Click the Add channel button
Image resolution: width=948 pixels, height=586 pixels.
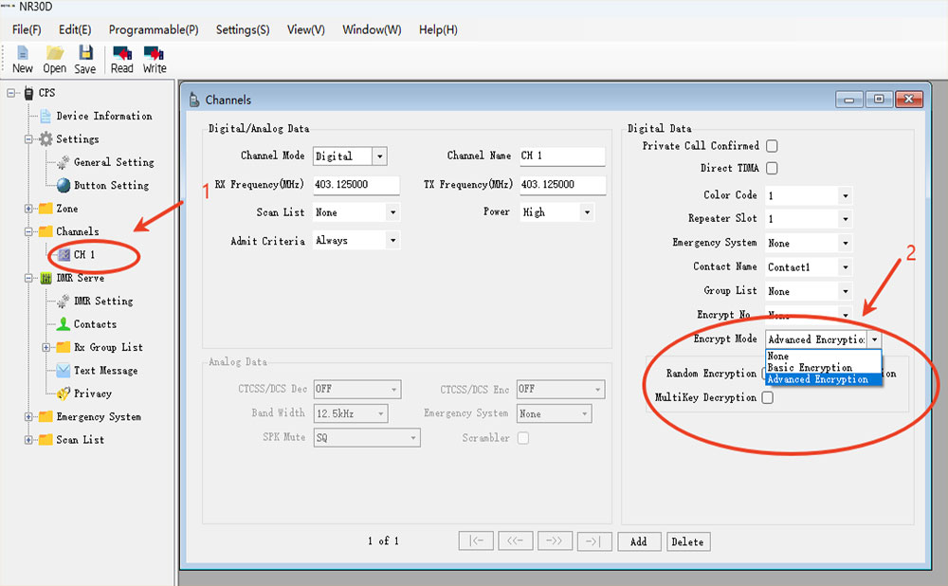pyautogui.click(x=638, y=541)
